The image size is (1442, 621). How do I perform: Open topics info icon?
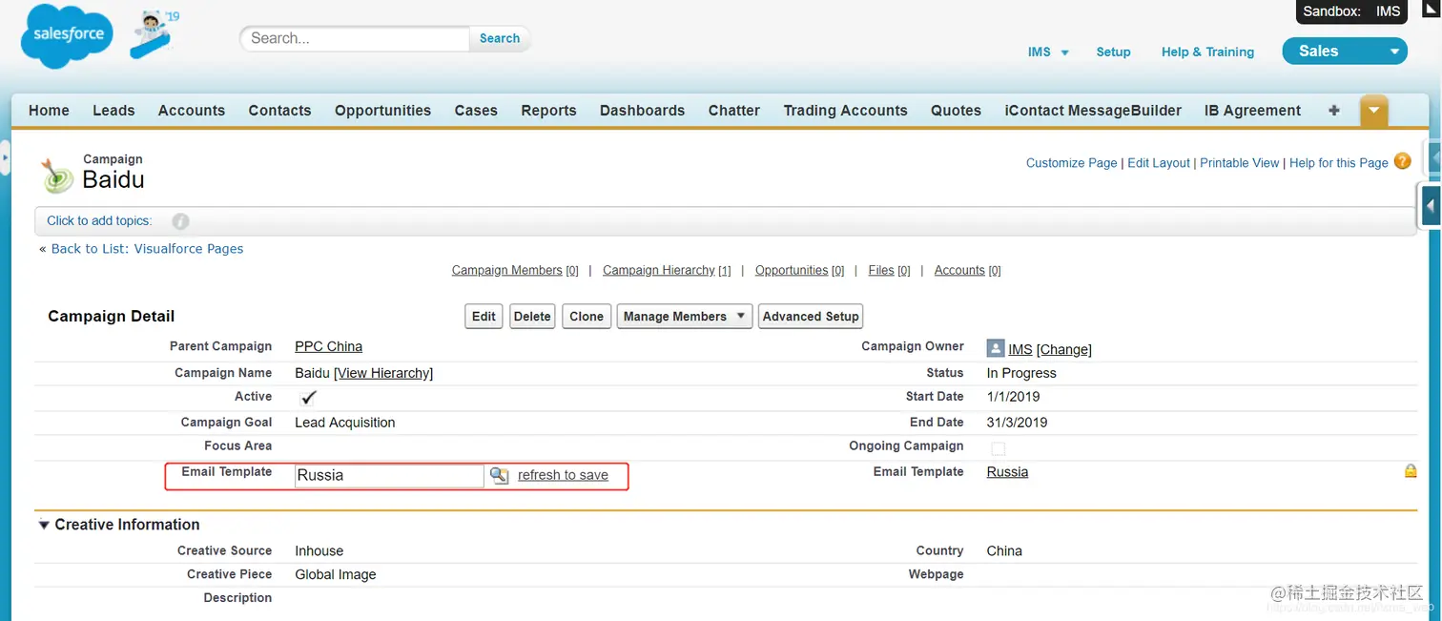tap(180, 221)
